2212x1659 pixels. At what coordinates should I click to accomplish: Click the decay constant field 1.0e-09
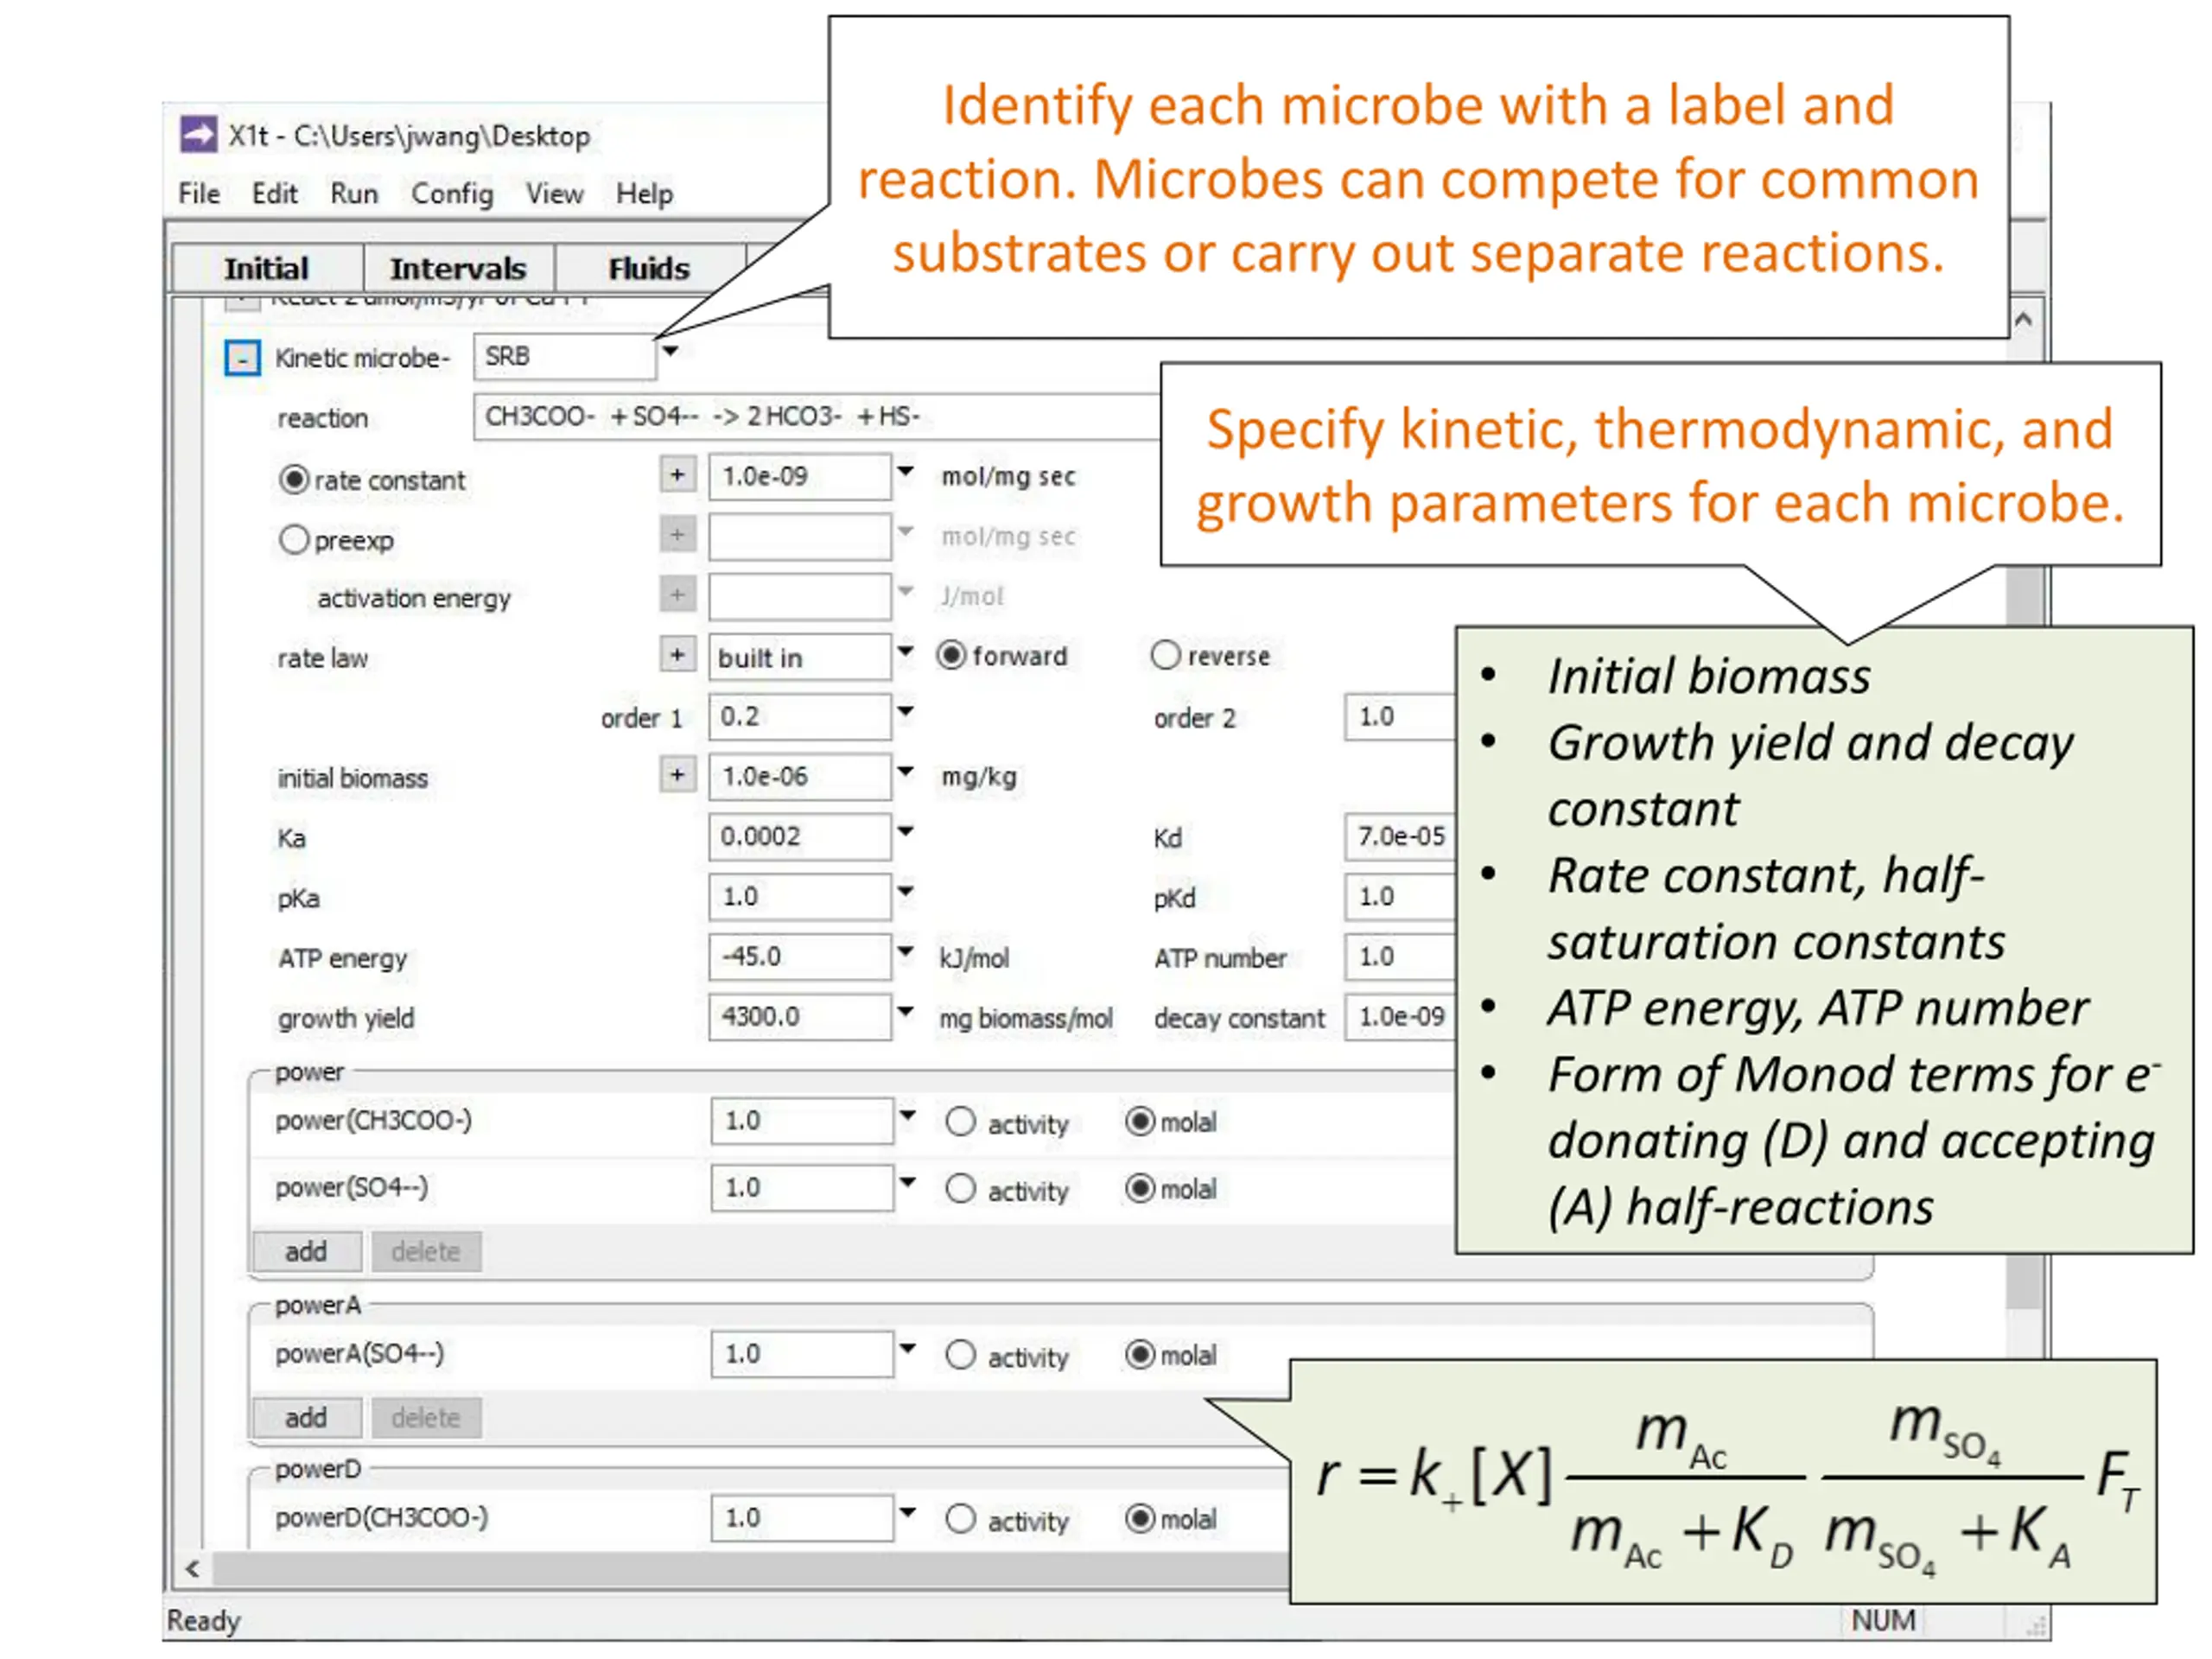pyautogui.click(x=1400, y=1017)
